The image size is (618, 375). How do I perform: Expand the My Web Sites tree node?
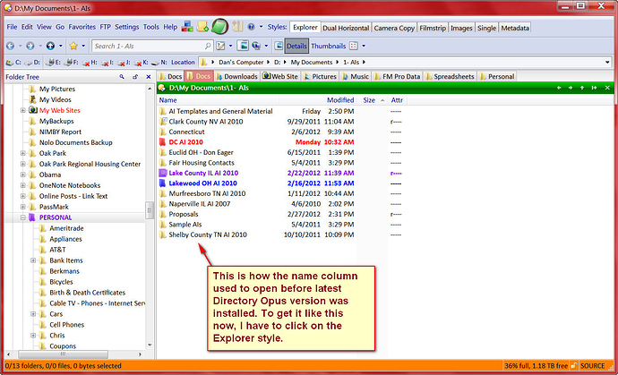point(23,111)
